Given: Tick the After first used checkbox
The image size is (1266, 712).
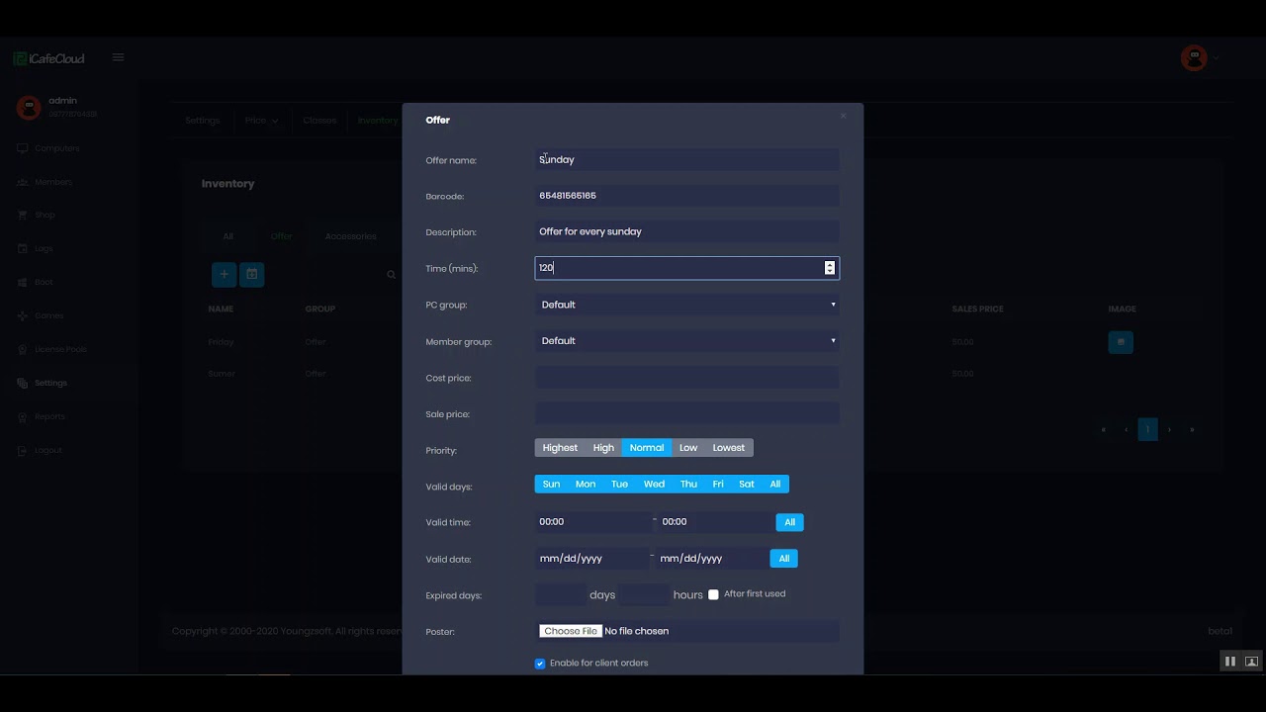Looking at the screenshot, I should 713,594.
